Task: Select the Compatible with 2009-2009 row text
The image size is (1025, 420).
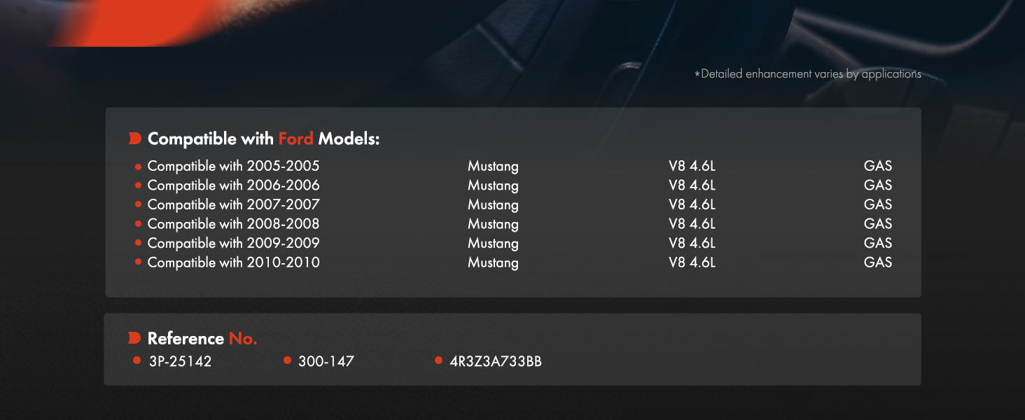Action: pos(233,244)
